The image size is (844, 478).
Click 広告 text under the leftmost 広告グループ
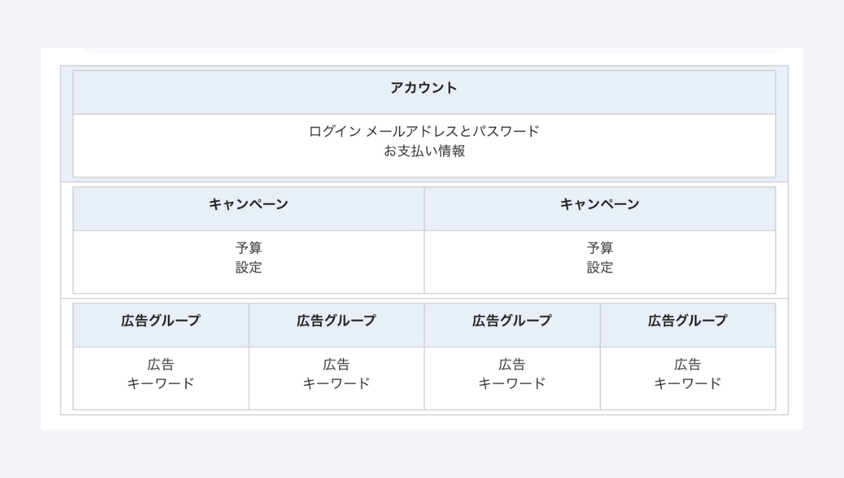point(160,365)
